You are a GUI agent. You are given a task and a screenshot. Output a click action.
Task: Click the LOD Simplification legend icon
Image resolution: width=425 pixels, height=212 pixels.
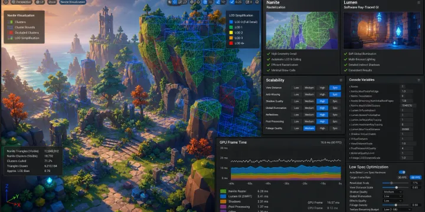click(x=10, y=38)
